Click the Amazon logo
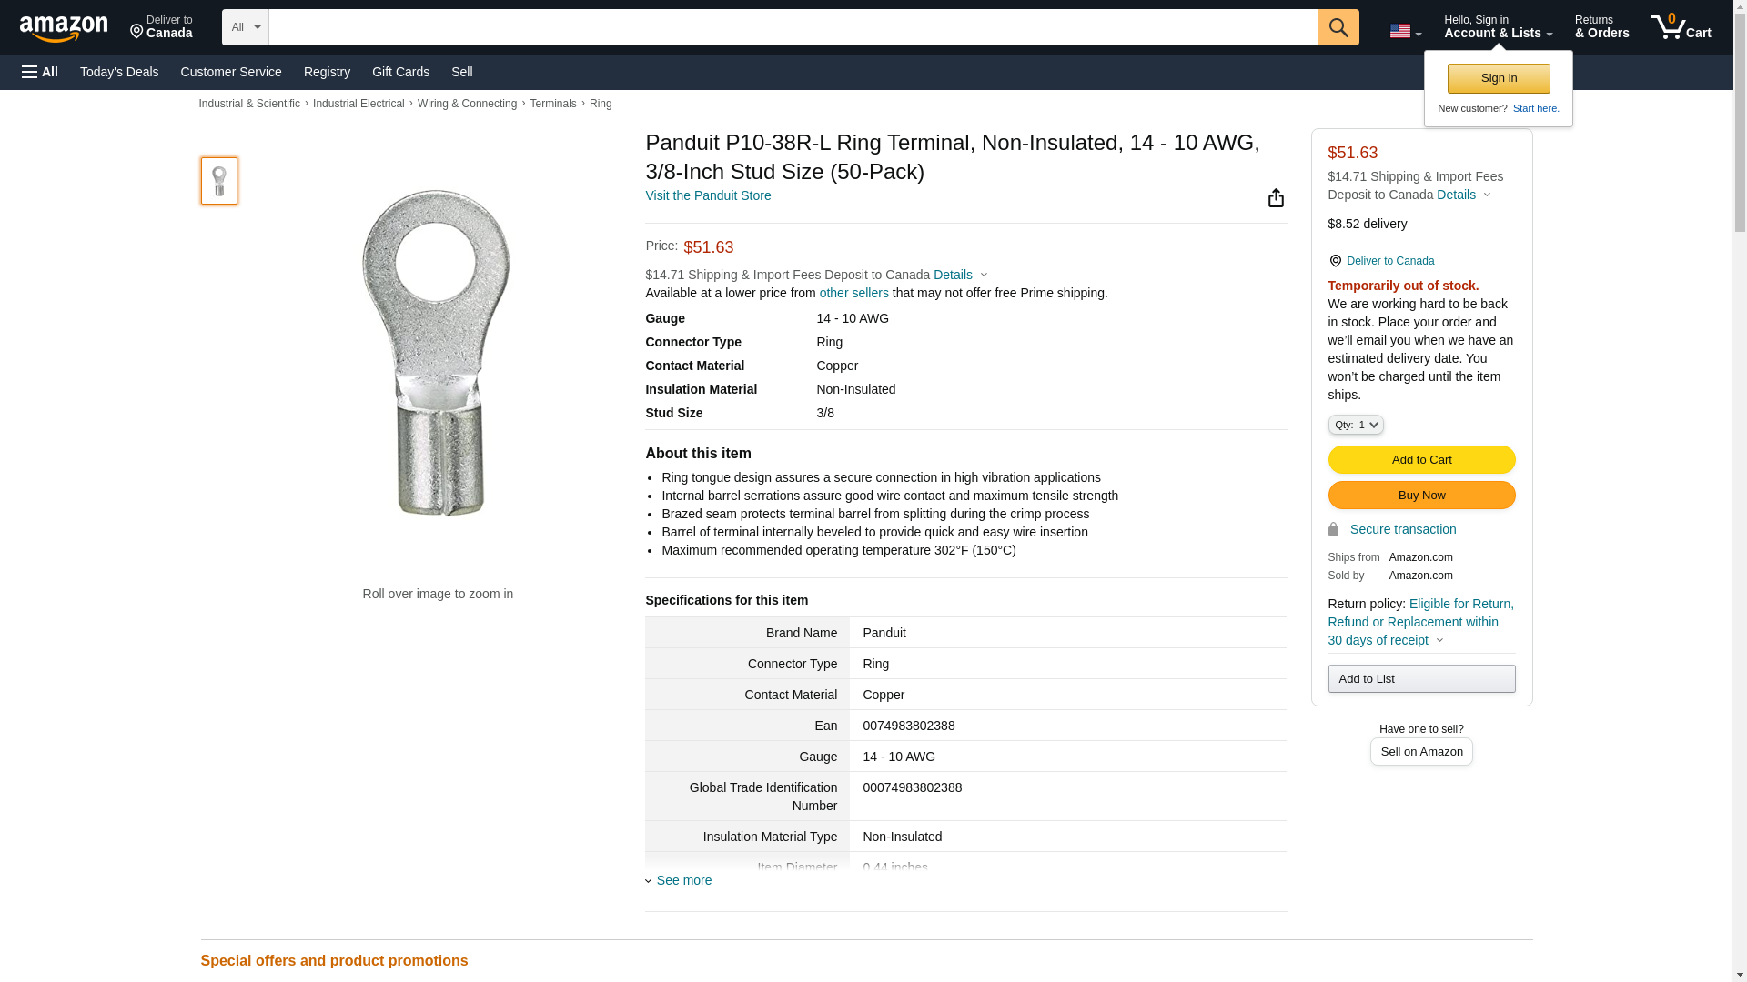The image size is (1747, 982). (64, 28)
